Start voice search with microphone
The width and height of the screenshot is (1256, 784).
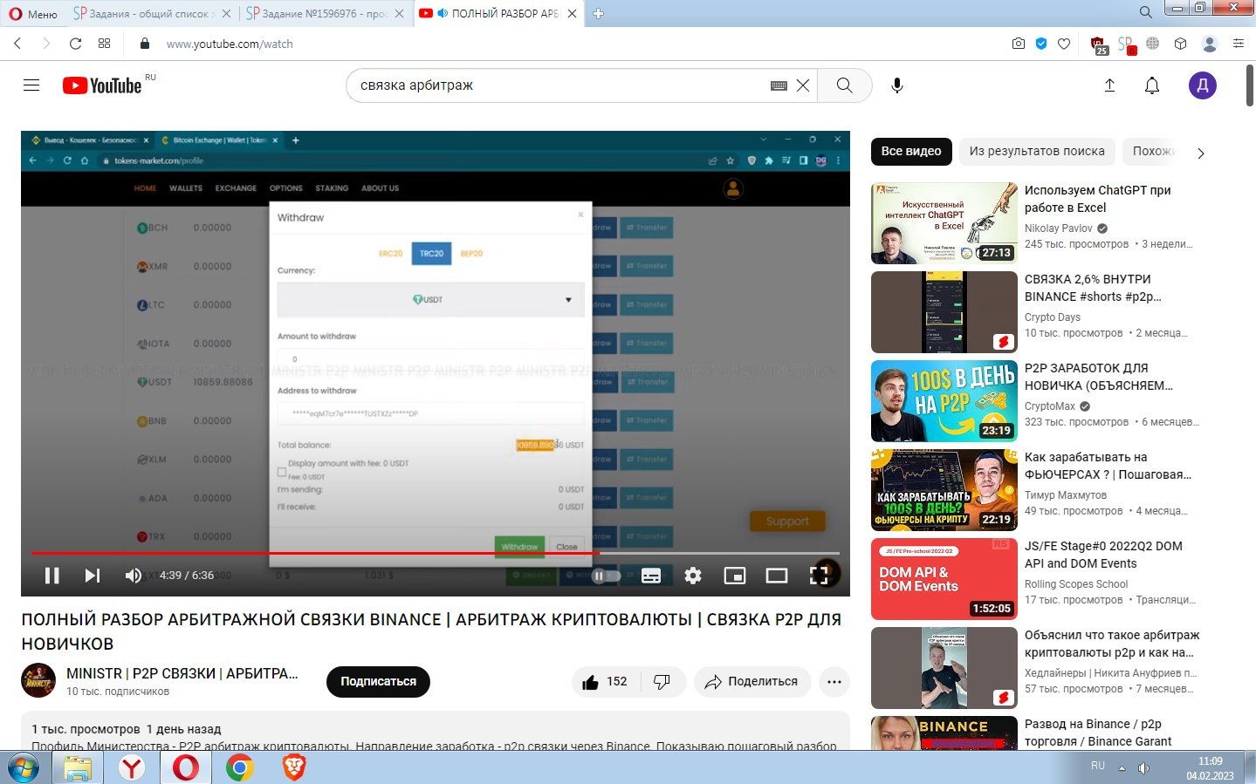[896, 85]
